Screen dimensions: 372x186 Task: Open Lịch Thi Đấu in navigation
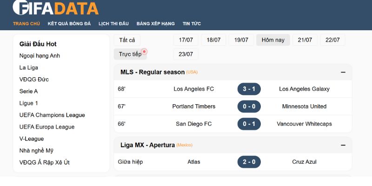pyautogui.click(x=113, y=24)
